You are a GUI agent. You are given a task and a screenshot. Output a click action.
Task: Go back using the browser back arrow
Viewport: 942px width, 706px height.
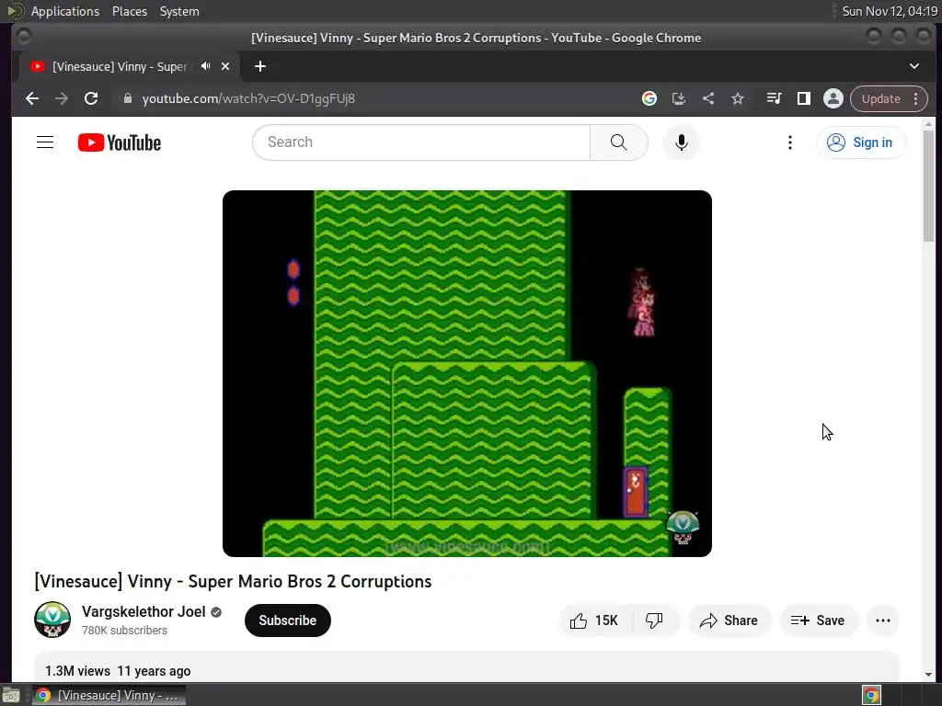(x=32, y=98)
